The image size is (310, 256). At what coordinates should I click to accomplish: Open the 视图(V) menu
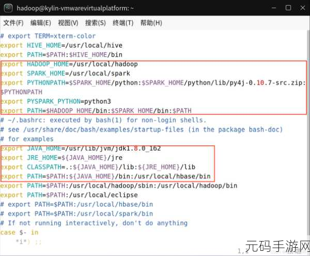pyautogui.click(x=68, y=23)
